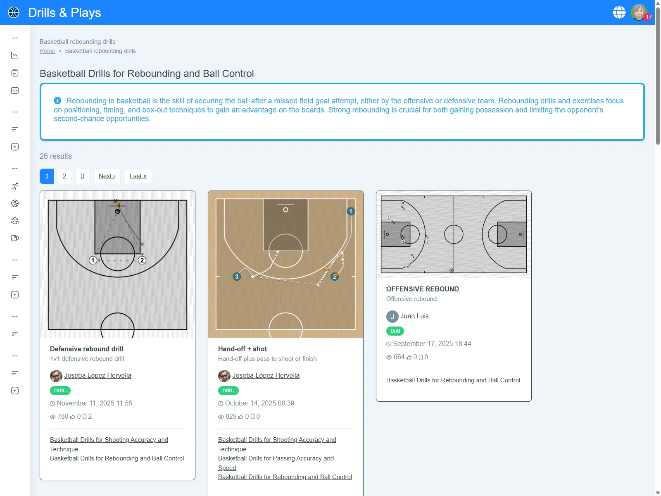This screenshot has width=661, height=496.
Task: Click the basketball logo in the header
Action: pyautogui.click(x=14, y=12)
